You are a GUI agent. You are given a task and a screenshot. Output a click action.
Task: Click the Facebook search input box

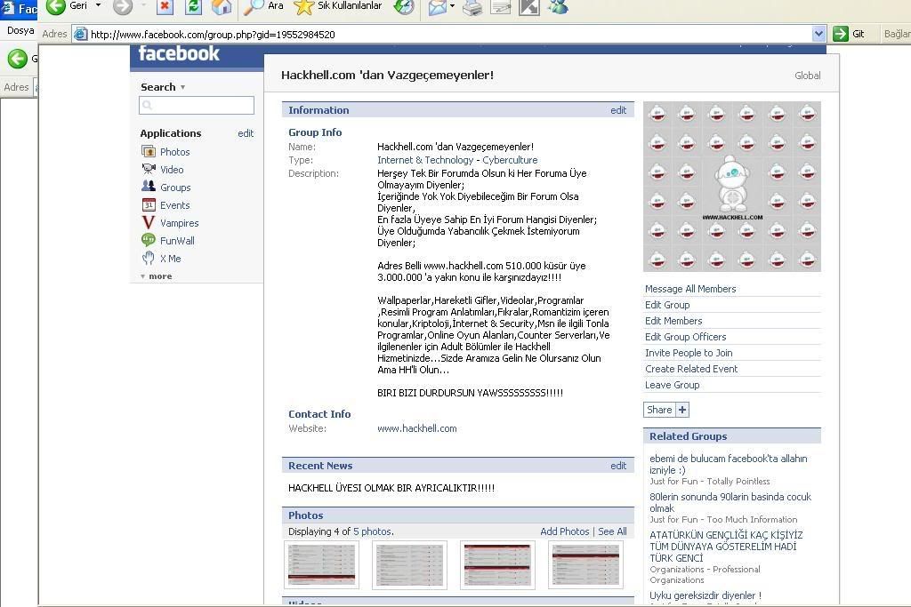click(x=197, y=105)
